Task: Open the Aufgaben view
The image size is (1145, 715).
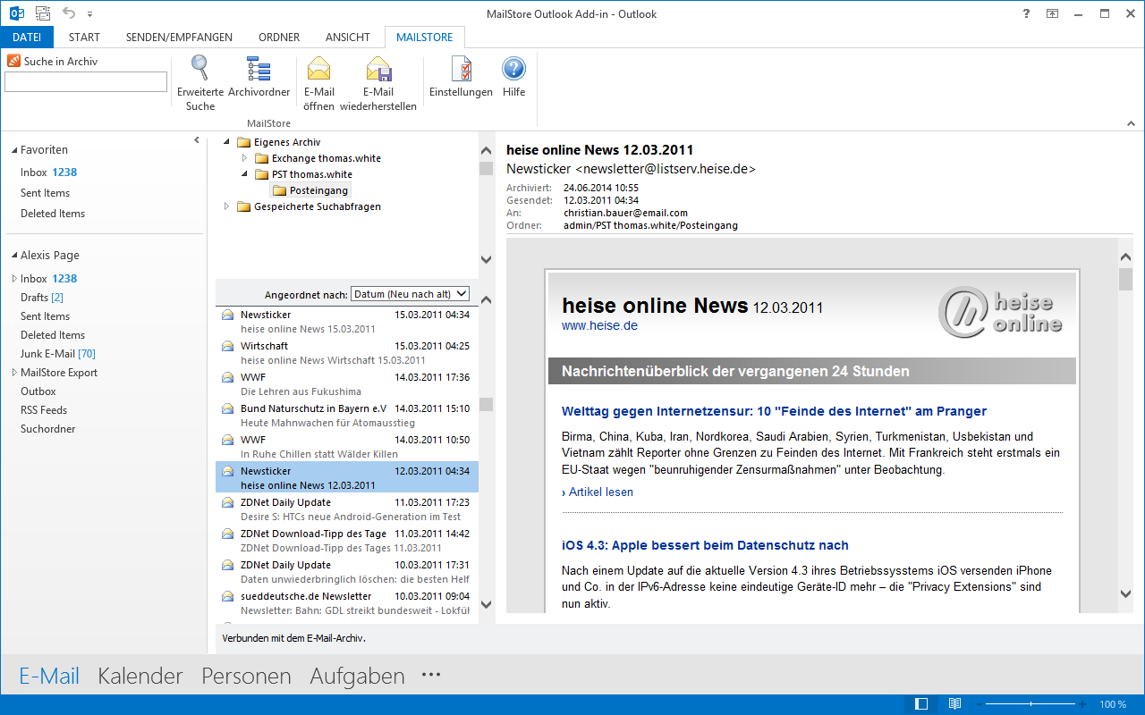Action: (357, 677)
